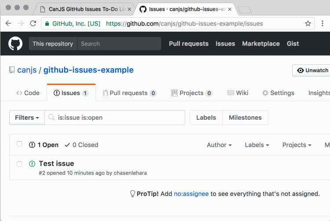This screenshot has height=221, width=330.
Task: Open the Filters dropdown
Action: pos(27,118)
